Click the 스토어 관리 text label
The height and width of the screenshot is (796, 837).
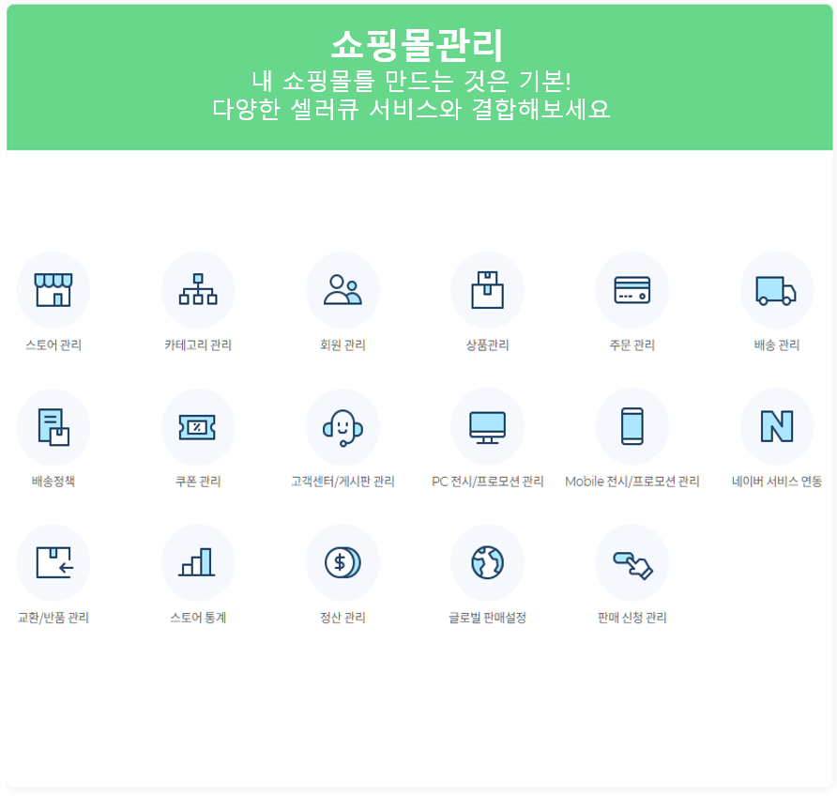[x=53, y=344]
